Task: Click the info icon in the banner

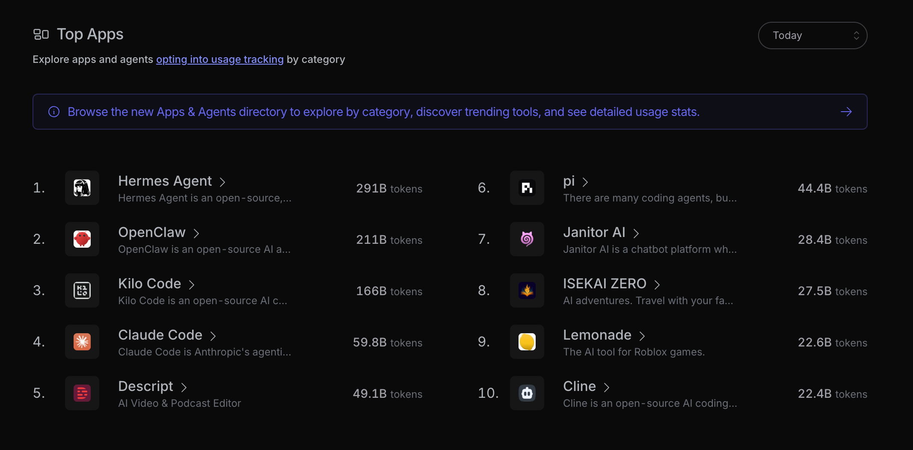Action: pyautogui.click(x=54, y=112)
